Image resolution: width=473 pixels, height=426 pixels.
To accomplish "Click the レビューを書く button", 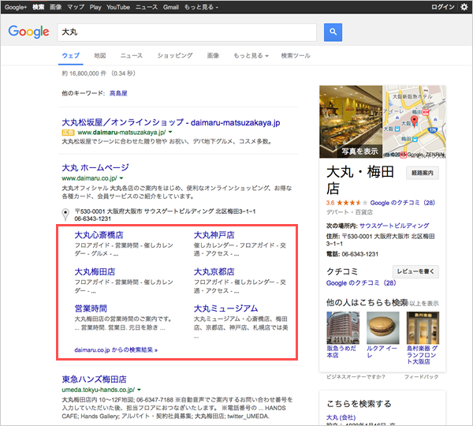I will click(415, 271).
